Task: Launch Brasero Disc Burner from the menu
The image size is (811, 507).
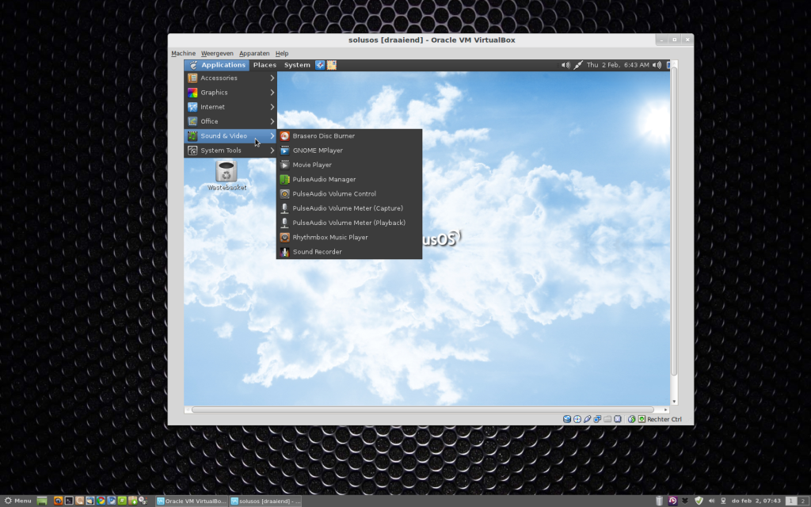Action: click(x=349, y=136)
